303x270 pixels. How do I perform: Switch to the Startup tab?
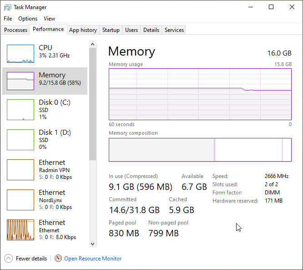pyautogui.click(x=111, y=30)
